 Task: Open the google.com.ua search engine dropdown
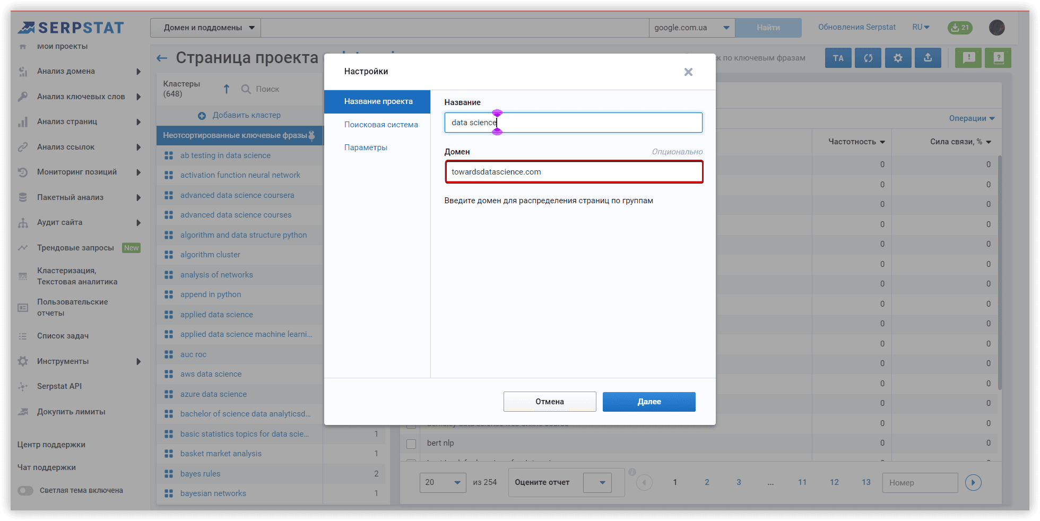pyautogui.click(x=691, y=28)
